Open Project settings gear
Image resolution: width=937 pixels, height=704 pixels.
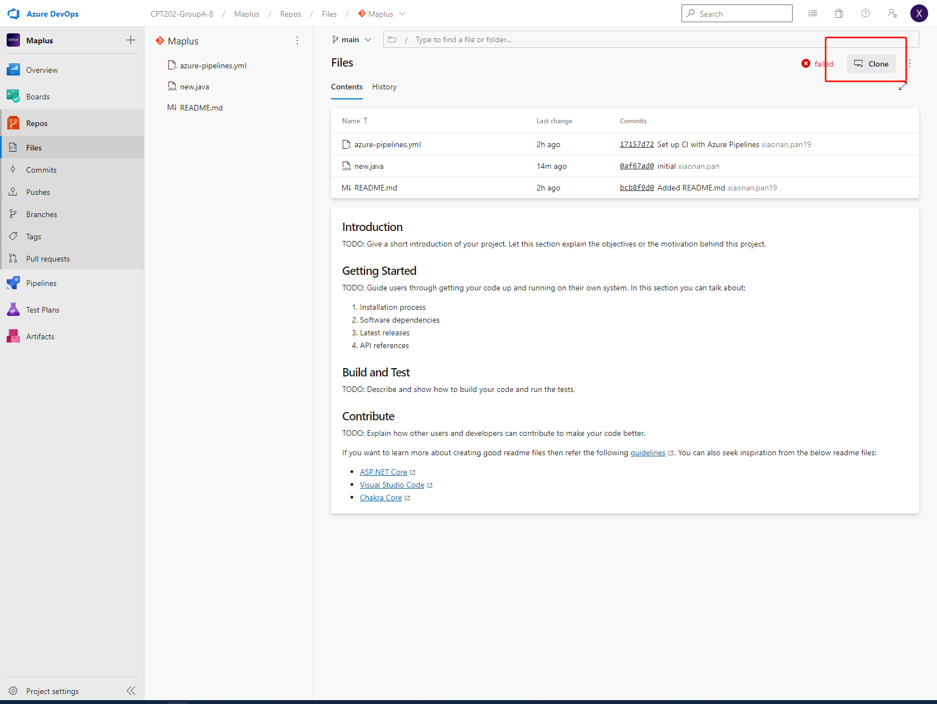click(13, 691)
